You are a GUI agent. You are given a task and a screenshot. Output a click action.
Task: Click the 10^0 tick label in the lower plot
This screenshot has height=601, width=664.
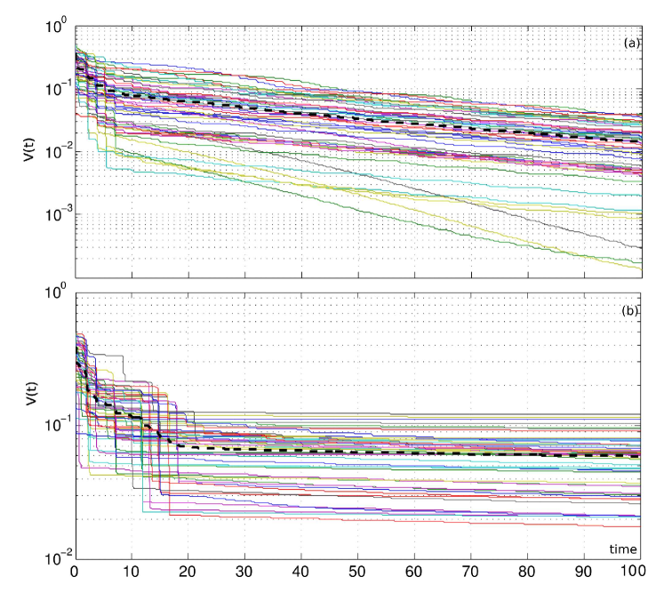pos(55,292)
